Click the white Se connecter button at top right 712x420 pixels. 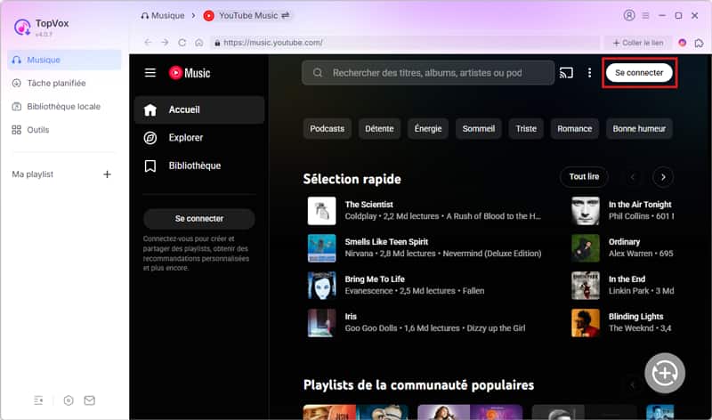pos(639,73)
